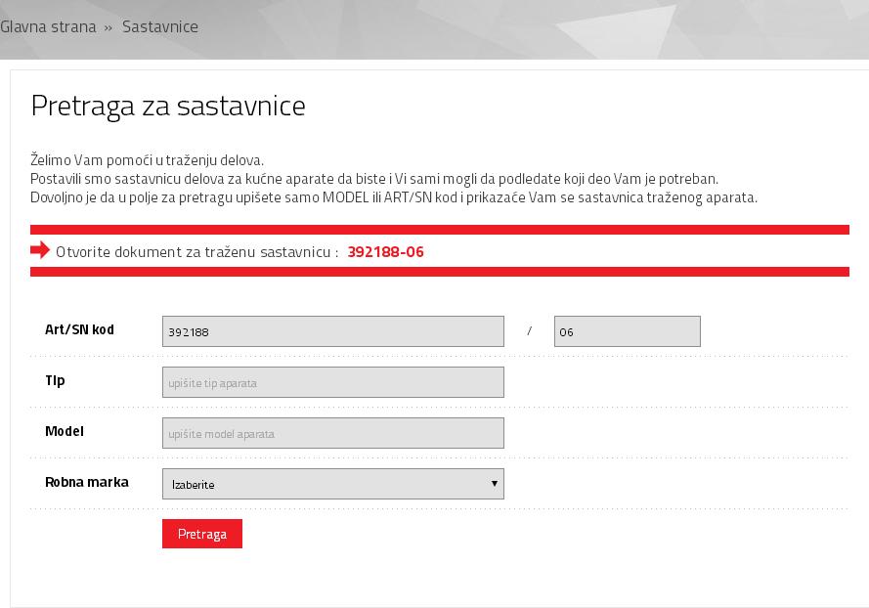
Task: Click the Art/SN kod label
Action: click(x=79, y=329)
